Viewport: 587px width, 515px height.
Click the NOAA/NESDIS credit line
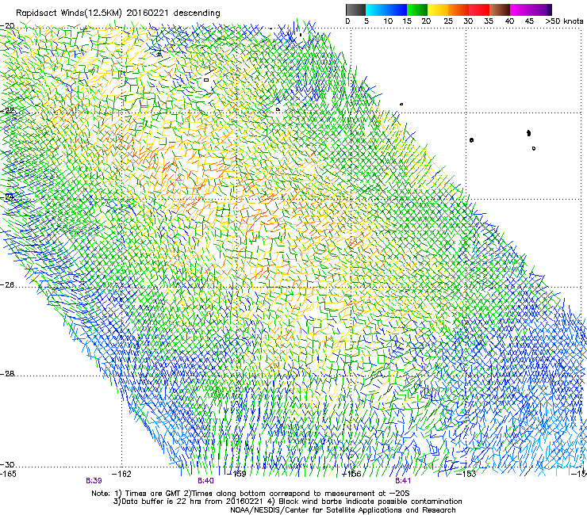tap(343, 510)
